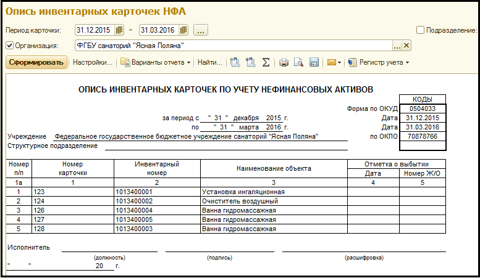Screen dimensions: 480x278
Task: Click the 'КОДЫ' header cell
Action: pos(423,99)
